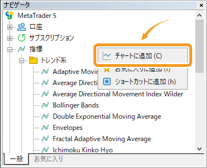Screen dimensions: 207x168
Task: Click the Ichimoku Kinko Hyo icon
Action: [x=45, y=150]
